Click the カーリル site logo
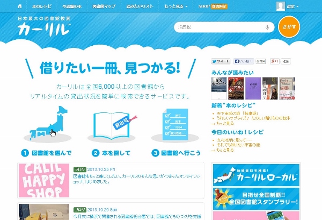322x220 pixels. click(x=44, y=26)
